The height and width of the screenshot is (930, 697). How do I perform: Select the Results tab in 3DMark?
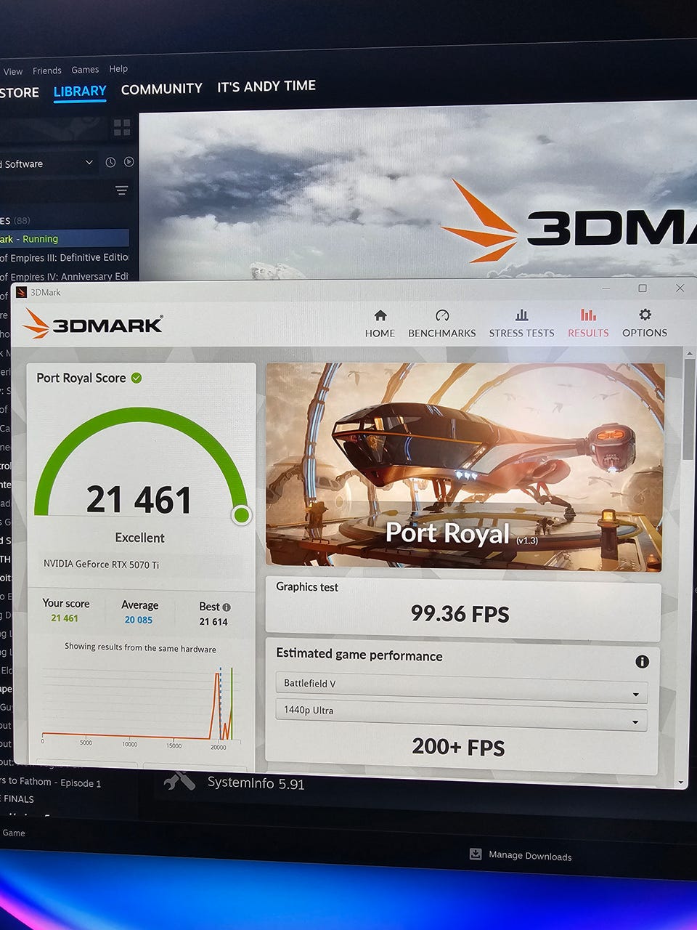588,324
